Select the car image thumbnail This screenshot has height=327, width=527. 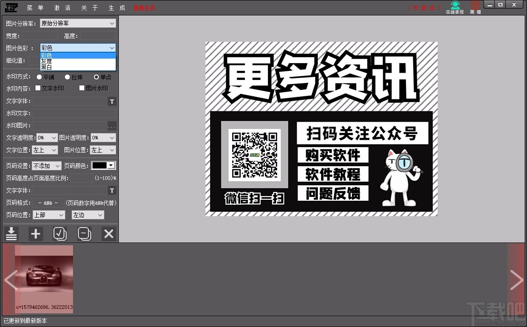(44, 279)
